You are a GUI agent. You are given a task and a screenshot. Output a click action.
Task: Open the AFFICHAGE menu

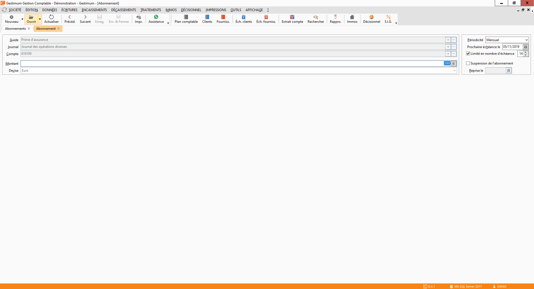point(254,10)
